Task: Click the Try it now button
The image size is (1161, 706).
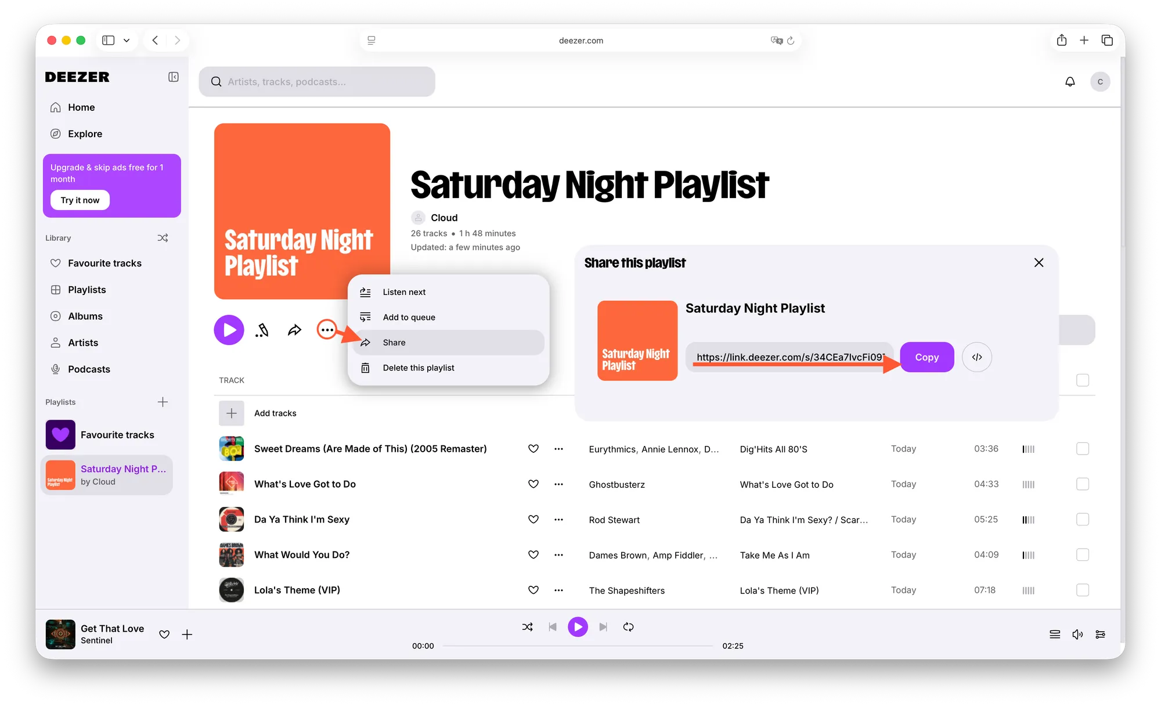Action: (80, 200)
